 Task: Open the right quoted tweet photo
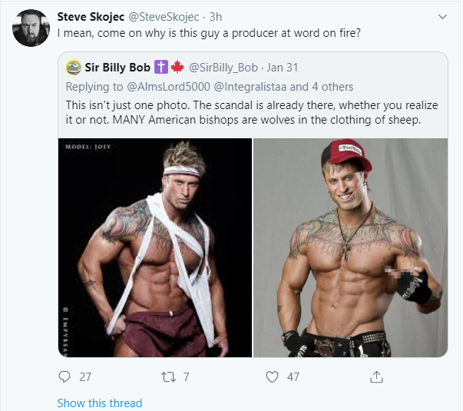click(x=350, y=247)
